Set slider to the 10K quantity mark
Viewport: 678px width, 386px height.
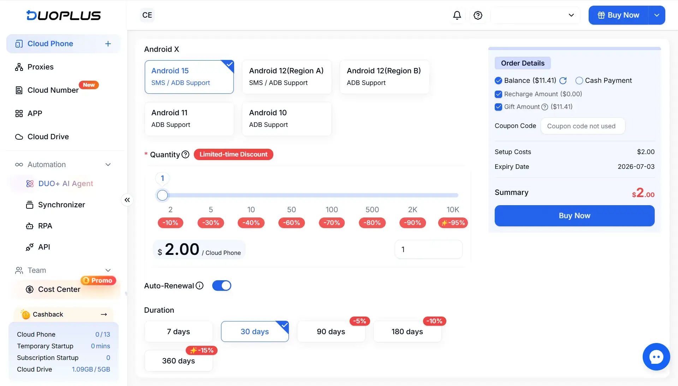tap(453, 210)
